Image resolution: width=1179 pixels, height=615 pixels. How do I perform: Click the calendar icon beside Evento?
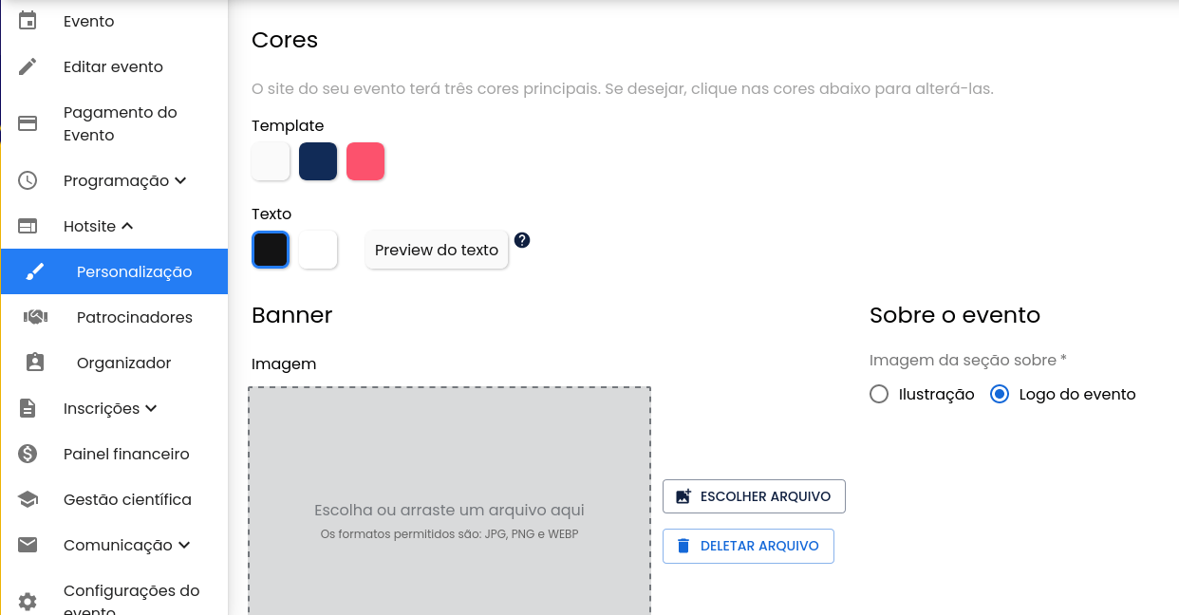pyautogui.click(x=28, y=21)
